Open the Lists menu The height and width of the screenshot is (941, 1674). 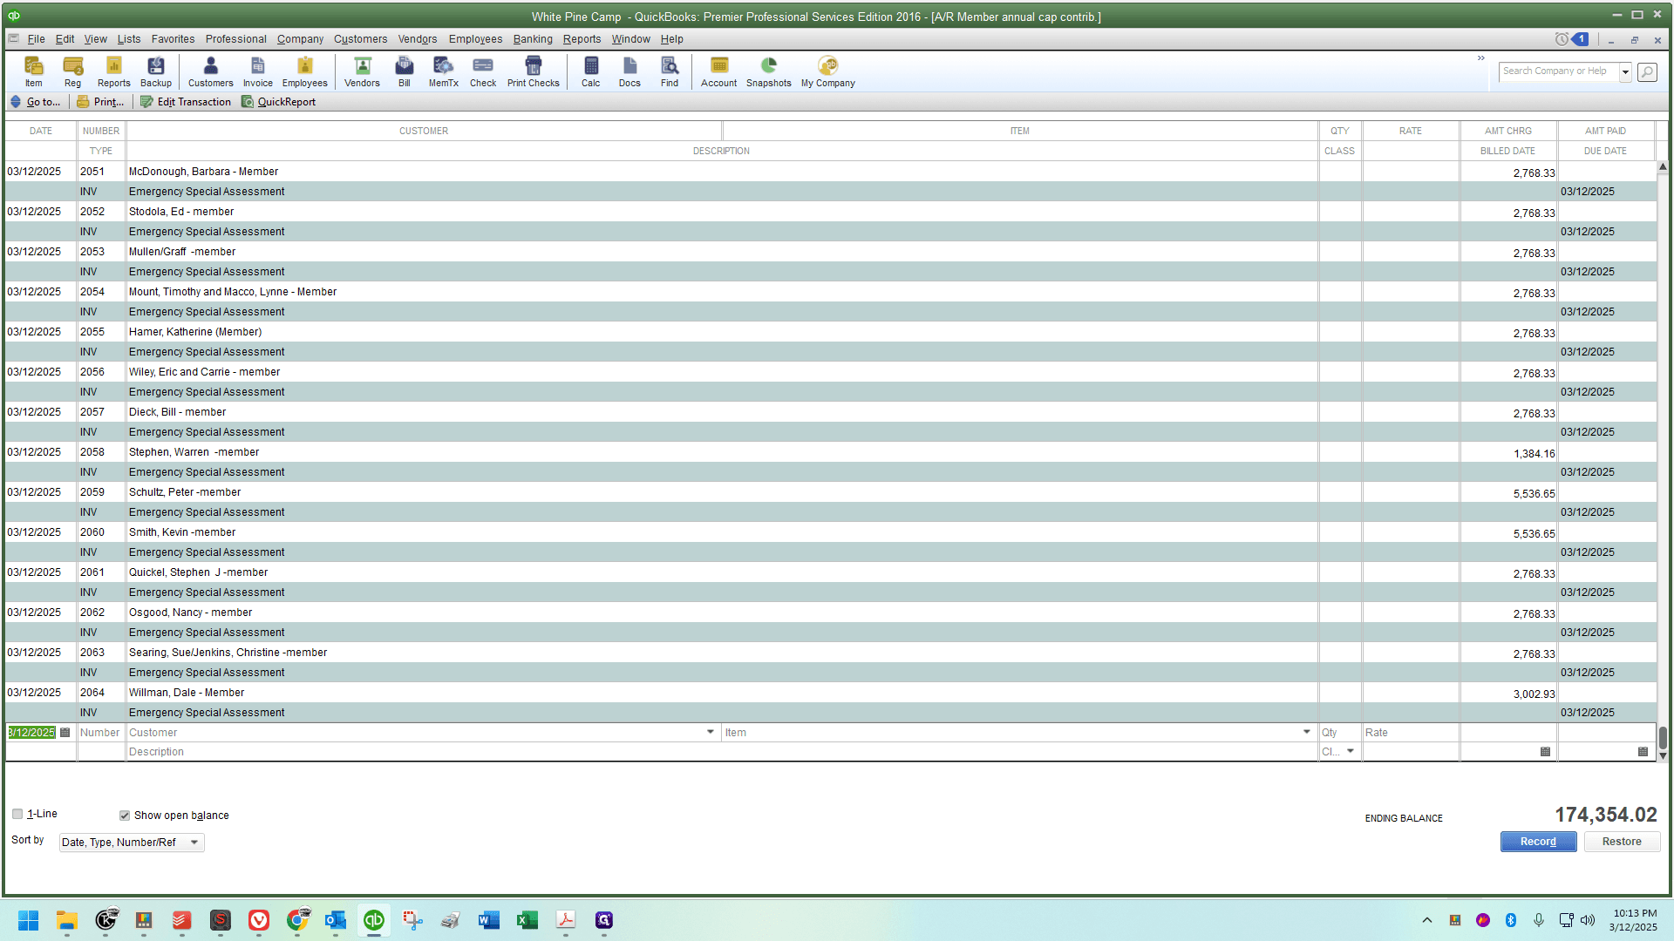click(129, 39)
